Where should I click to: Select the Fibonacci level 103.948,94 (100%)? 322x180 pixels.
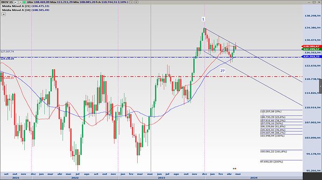pyautogui.click(x=273, y=136)
